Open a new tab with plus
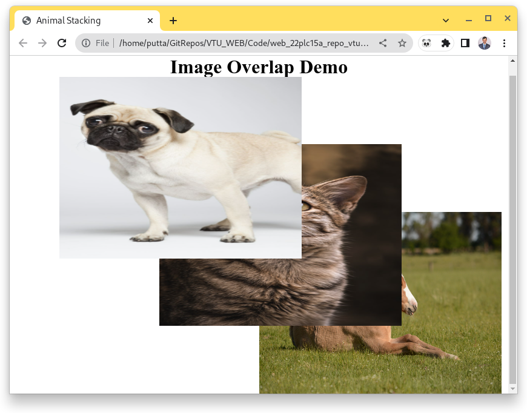This screenshot has width=527, height=413. pos(173,21)
